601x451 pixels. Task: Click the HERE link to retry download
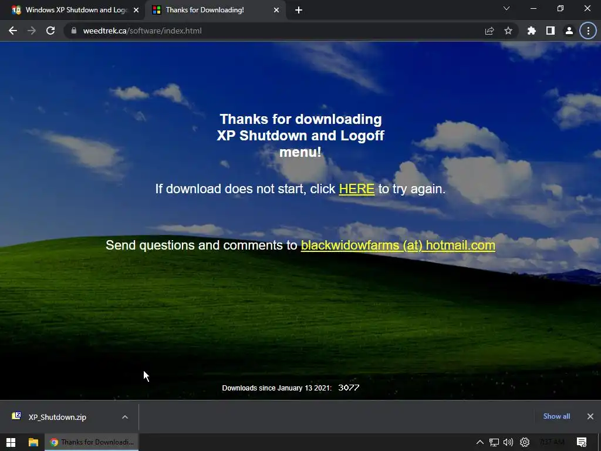(x=357, y=189)
